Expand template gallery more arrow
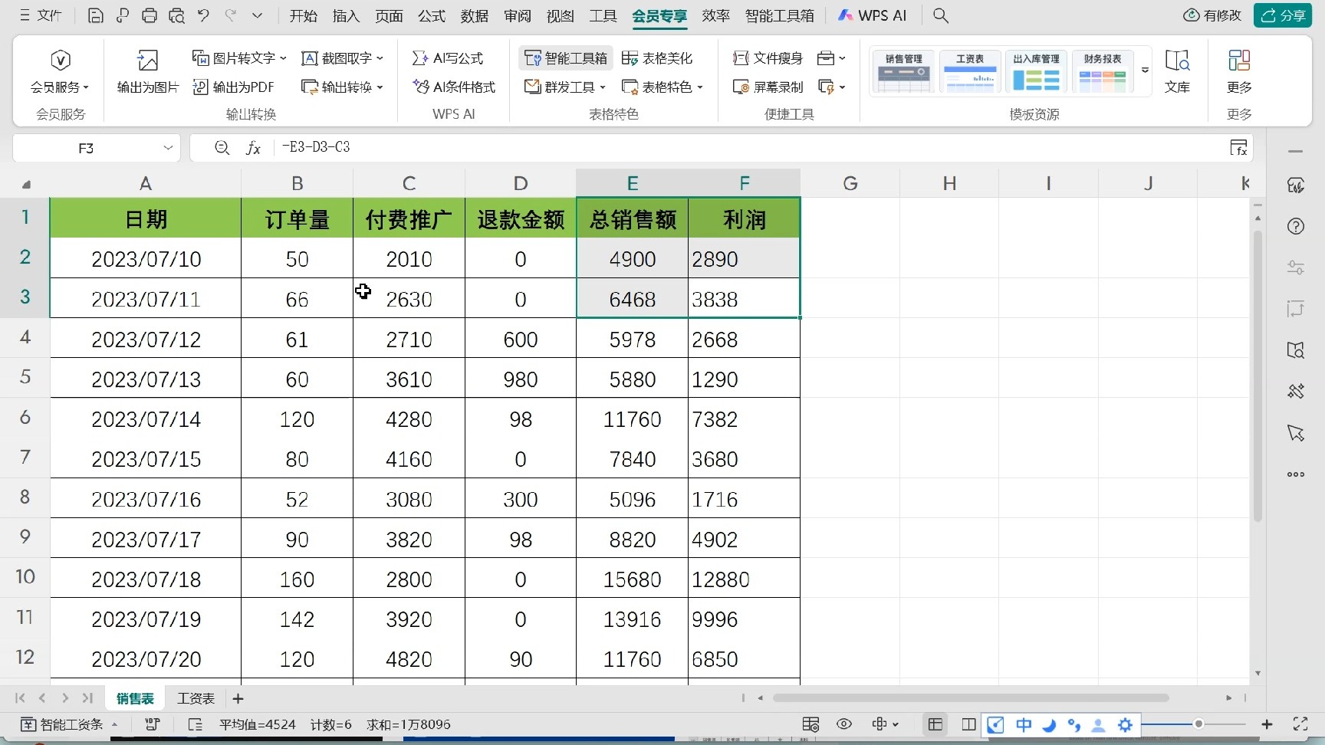 point(1145,71)
